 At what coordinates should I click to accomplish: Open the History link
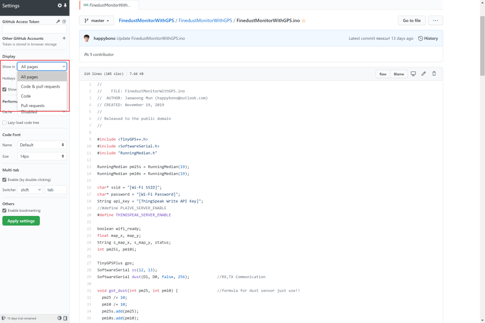point(428,38)
